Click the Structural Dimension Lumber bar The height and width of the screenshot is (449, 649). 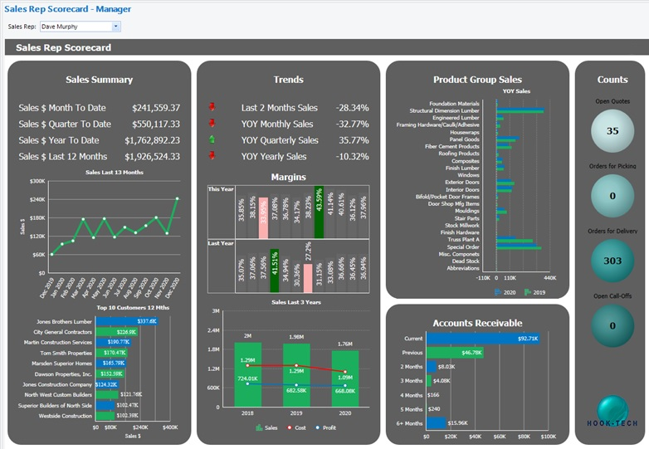click(520, 110)
